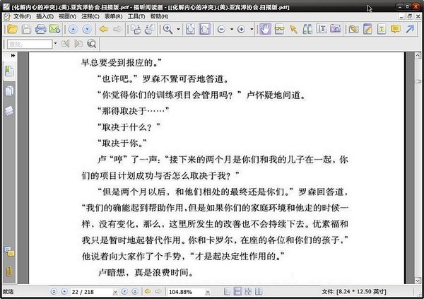Activate the Snapshot camera tool
This screenshot has width=424, height=299.
[335, 29]
